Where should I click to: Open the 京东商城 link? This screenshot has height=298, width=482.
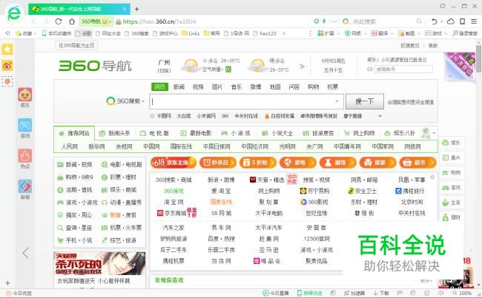pos(172,213)
